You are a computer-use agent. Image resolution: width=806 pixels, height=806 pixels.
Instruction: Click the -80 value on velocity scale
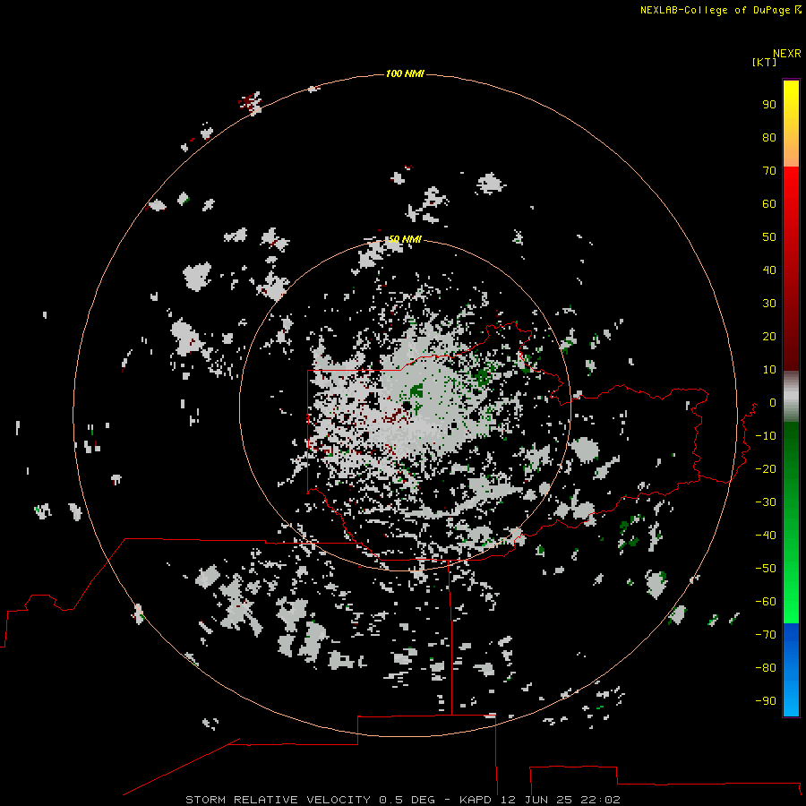pyautogui.click(x=766, y=668)
